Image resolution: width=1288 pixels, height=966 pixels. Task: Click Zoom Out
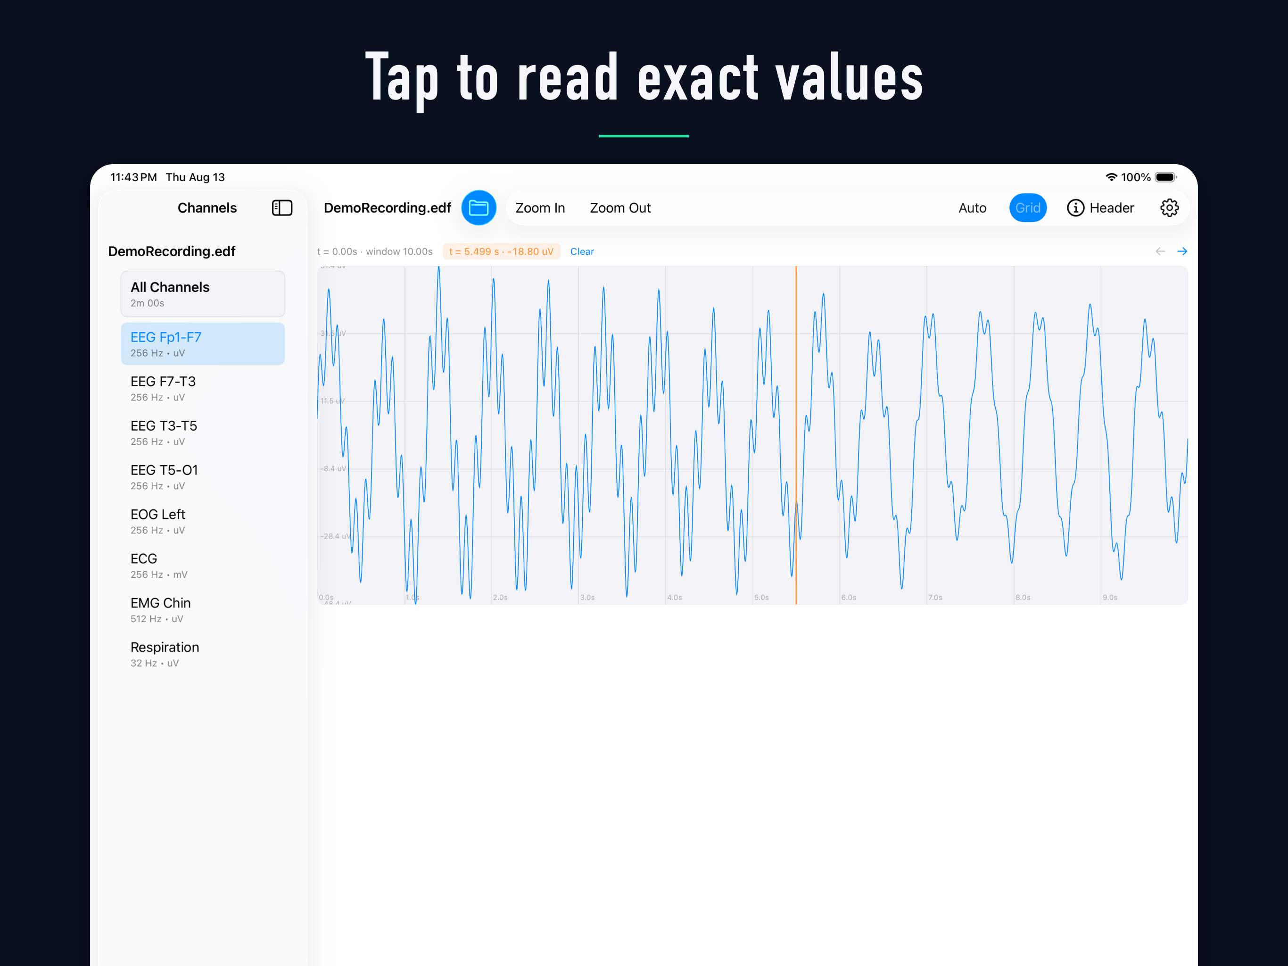tap(620, 208)
